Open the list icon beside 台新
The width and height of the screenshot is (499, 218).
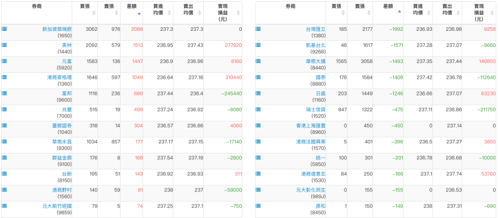tap(4, 174)
